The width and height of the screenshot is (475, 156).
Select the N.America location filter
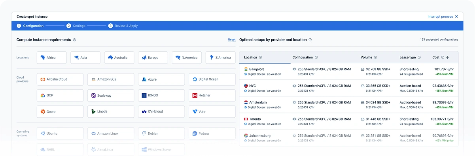[187, 58]
